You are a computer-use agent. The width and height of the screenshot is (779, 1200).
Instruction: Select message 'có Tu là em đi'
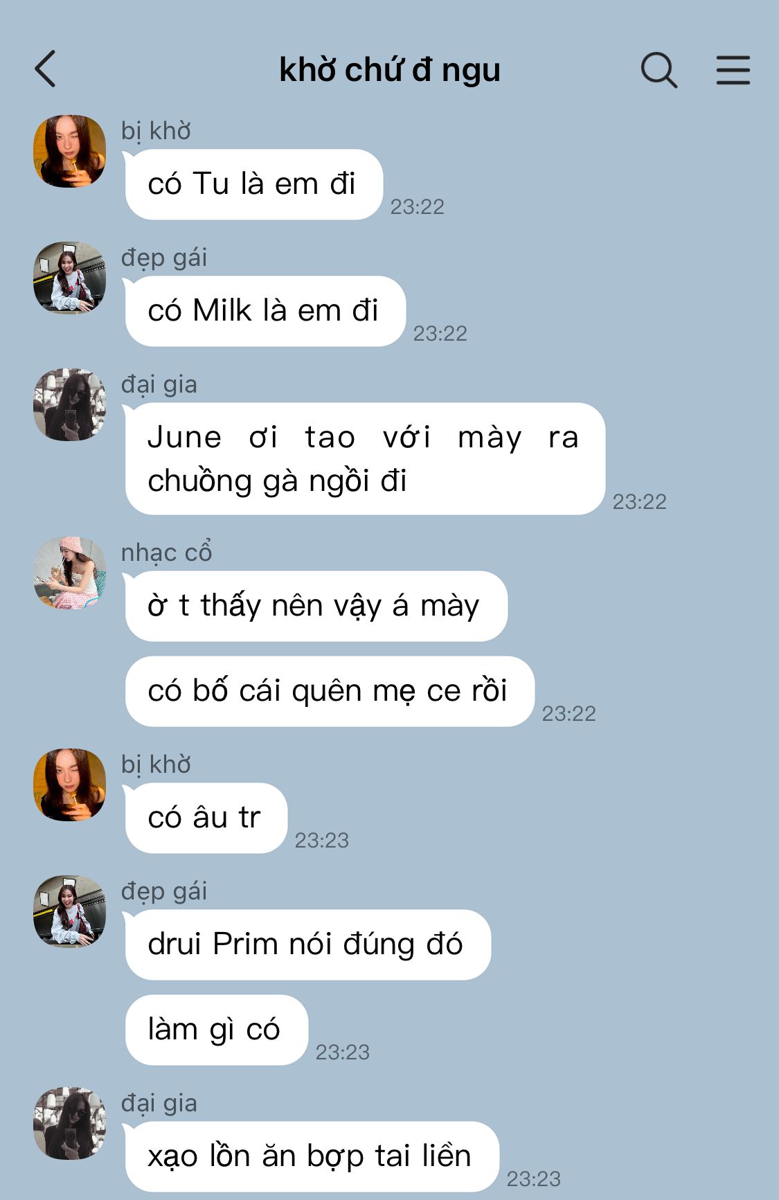click(253, 184)
